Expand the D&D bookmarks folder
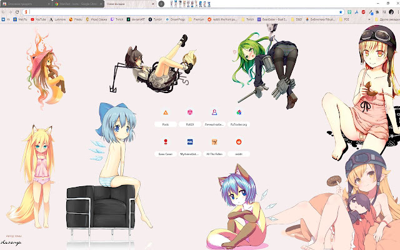Viewport: 400px width, 250px height. 296,19
